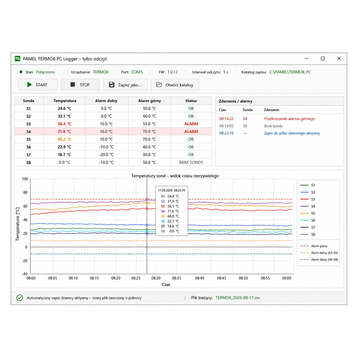Toggle the S7 series in the legend
The width and height of the screenshot is (358, 358).
tap(308, 227)
